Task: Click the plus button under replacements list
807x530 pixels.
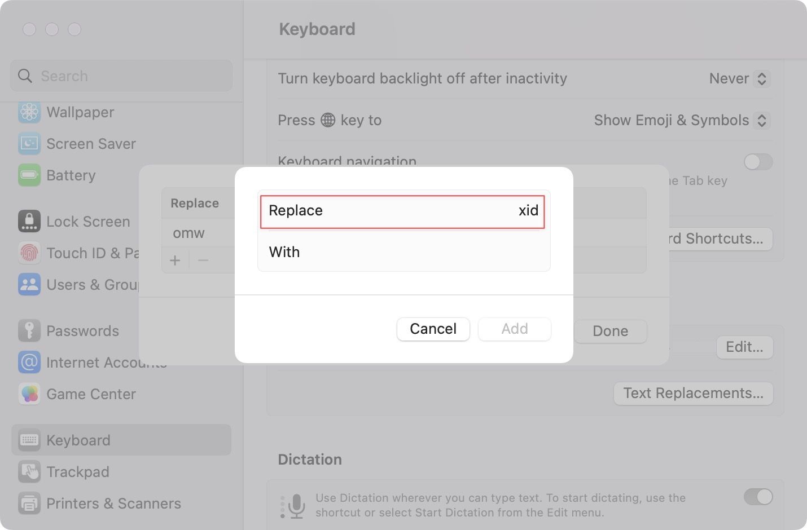Action: click(x=175, y=260)
